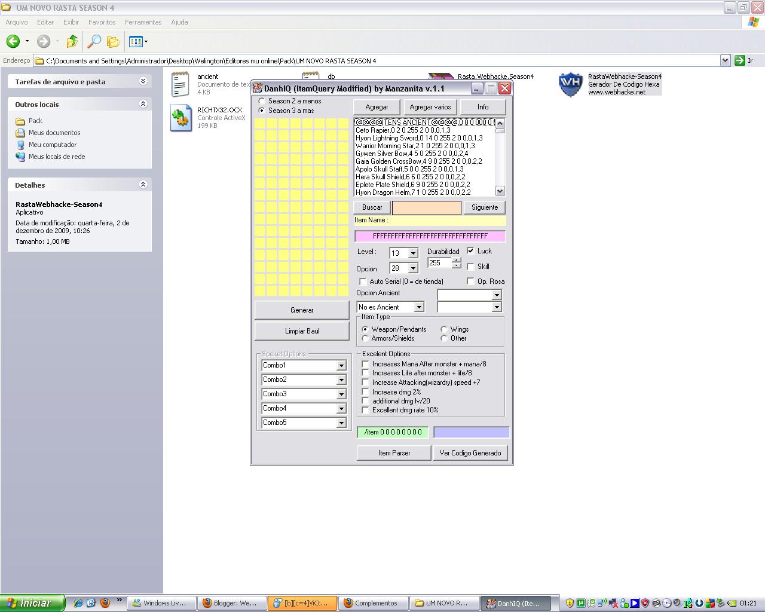Click the Limpiar Baul button
The height and width of the screenshot is (612, 765).
(x=302, y=331)
